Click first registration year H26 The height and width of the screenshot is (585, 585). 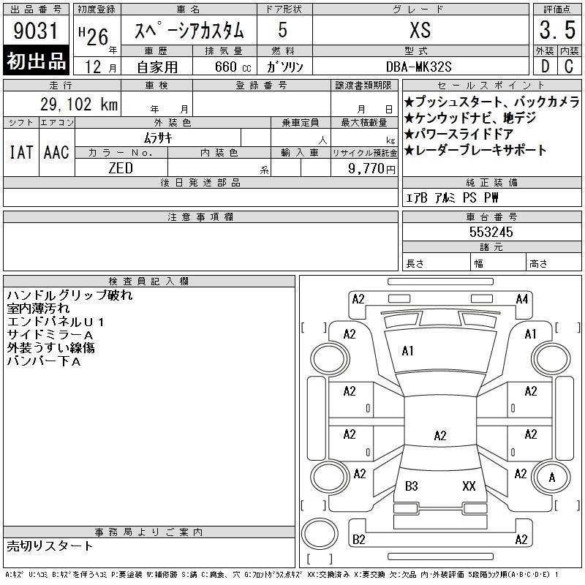coord(94,37)
